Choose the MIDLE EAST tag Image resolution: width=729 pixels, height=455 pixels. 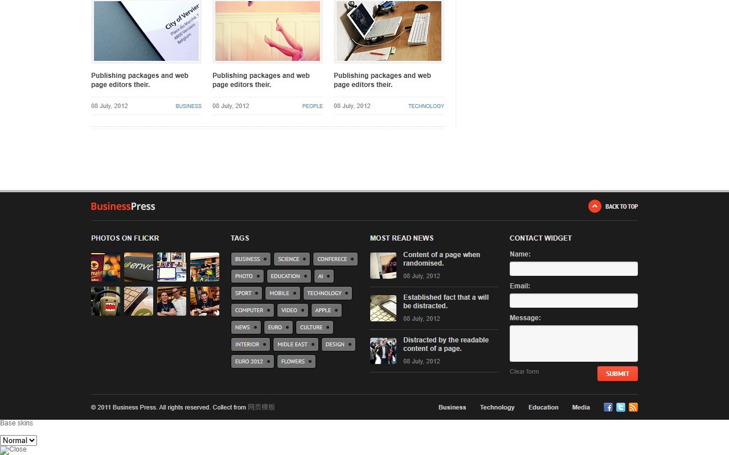pos(296,345)
